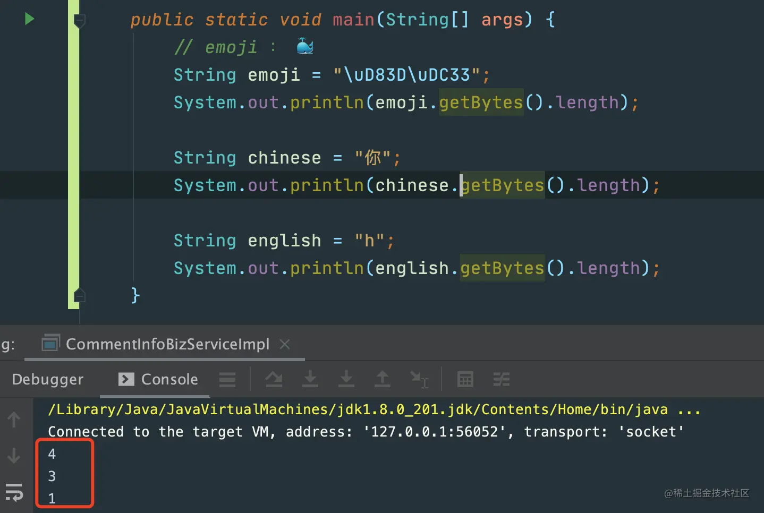The image size is (764, 513).
Task: Click the args parameter in the main signature
Action: [x=502, y=20]
